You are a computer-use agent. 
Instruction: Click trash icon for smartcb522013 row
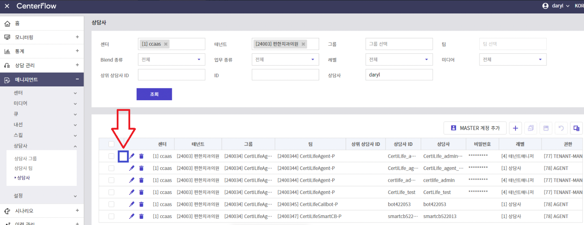(x=141, y=216)
